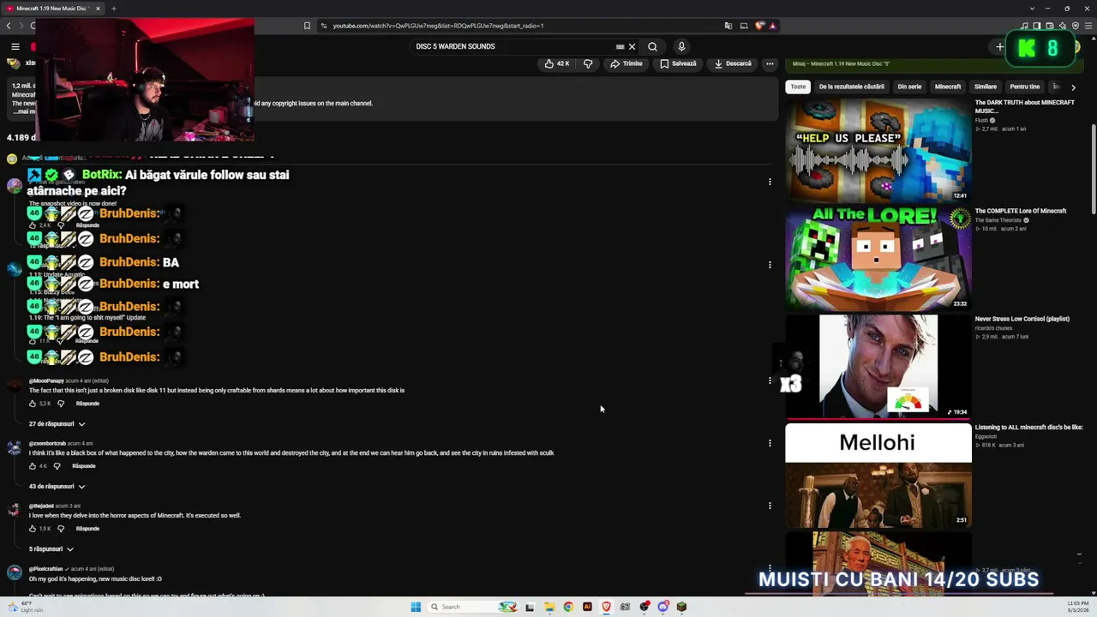Show more filter chips with right arrow
Image resolution: width=1097 pixels, height=617 pixels.
[x=1073, y=87]
